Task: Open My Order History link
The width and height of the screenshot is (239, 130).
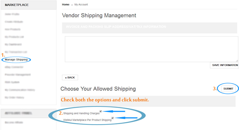Action: tap(14, 98)
